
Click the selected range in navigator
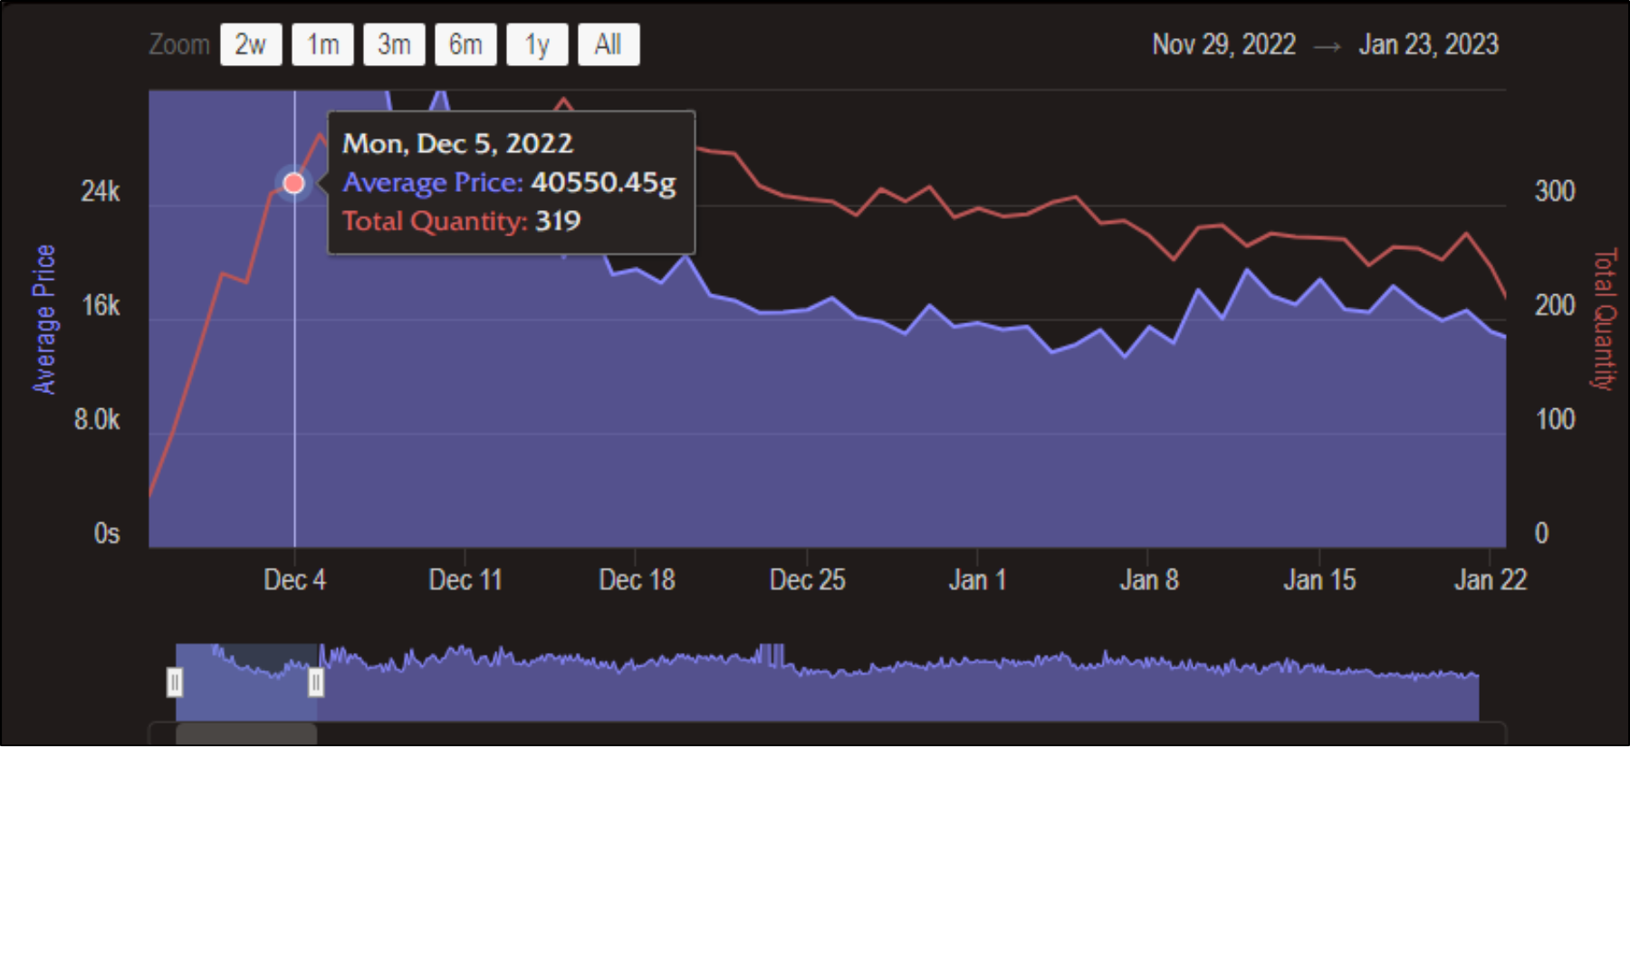pyautogui.click(x=246, y=682)
